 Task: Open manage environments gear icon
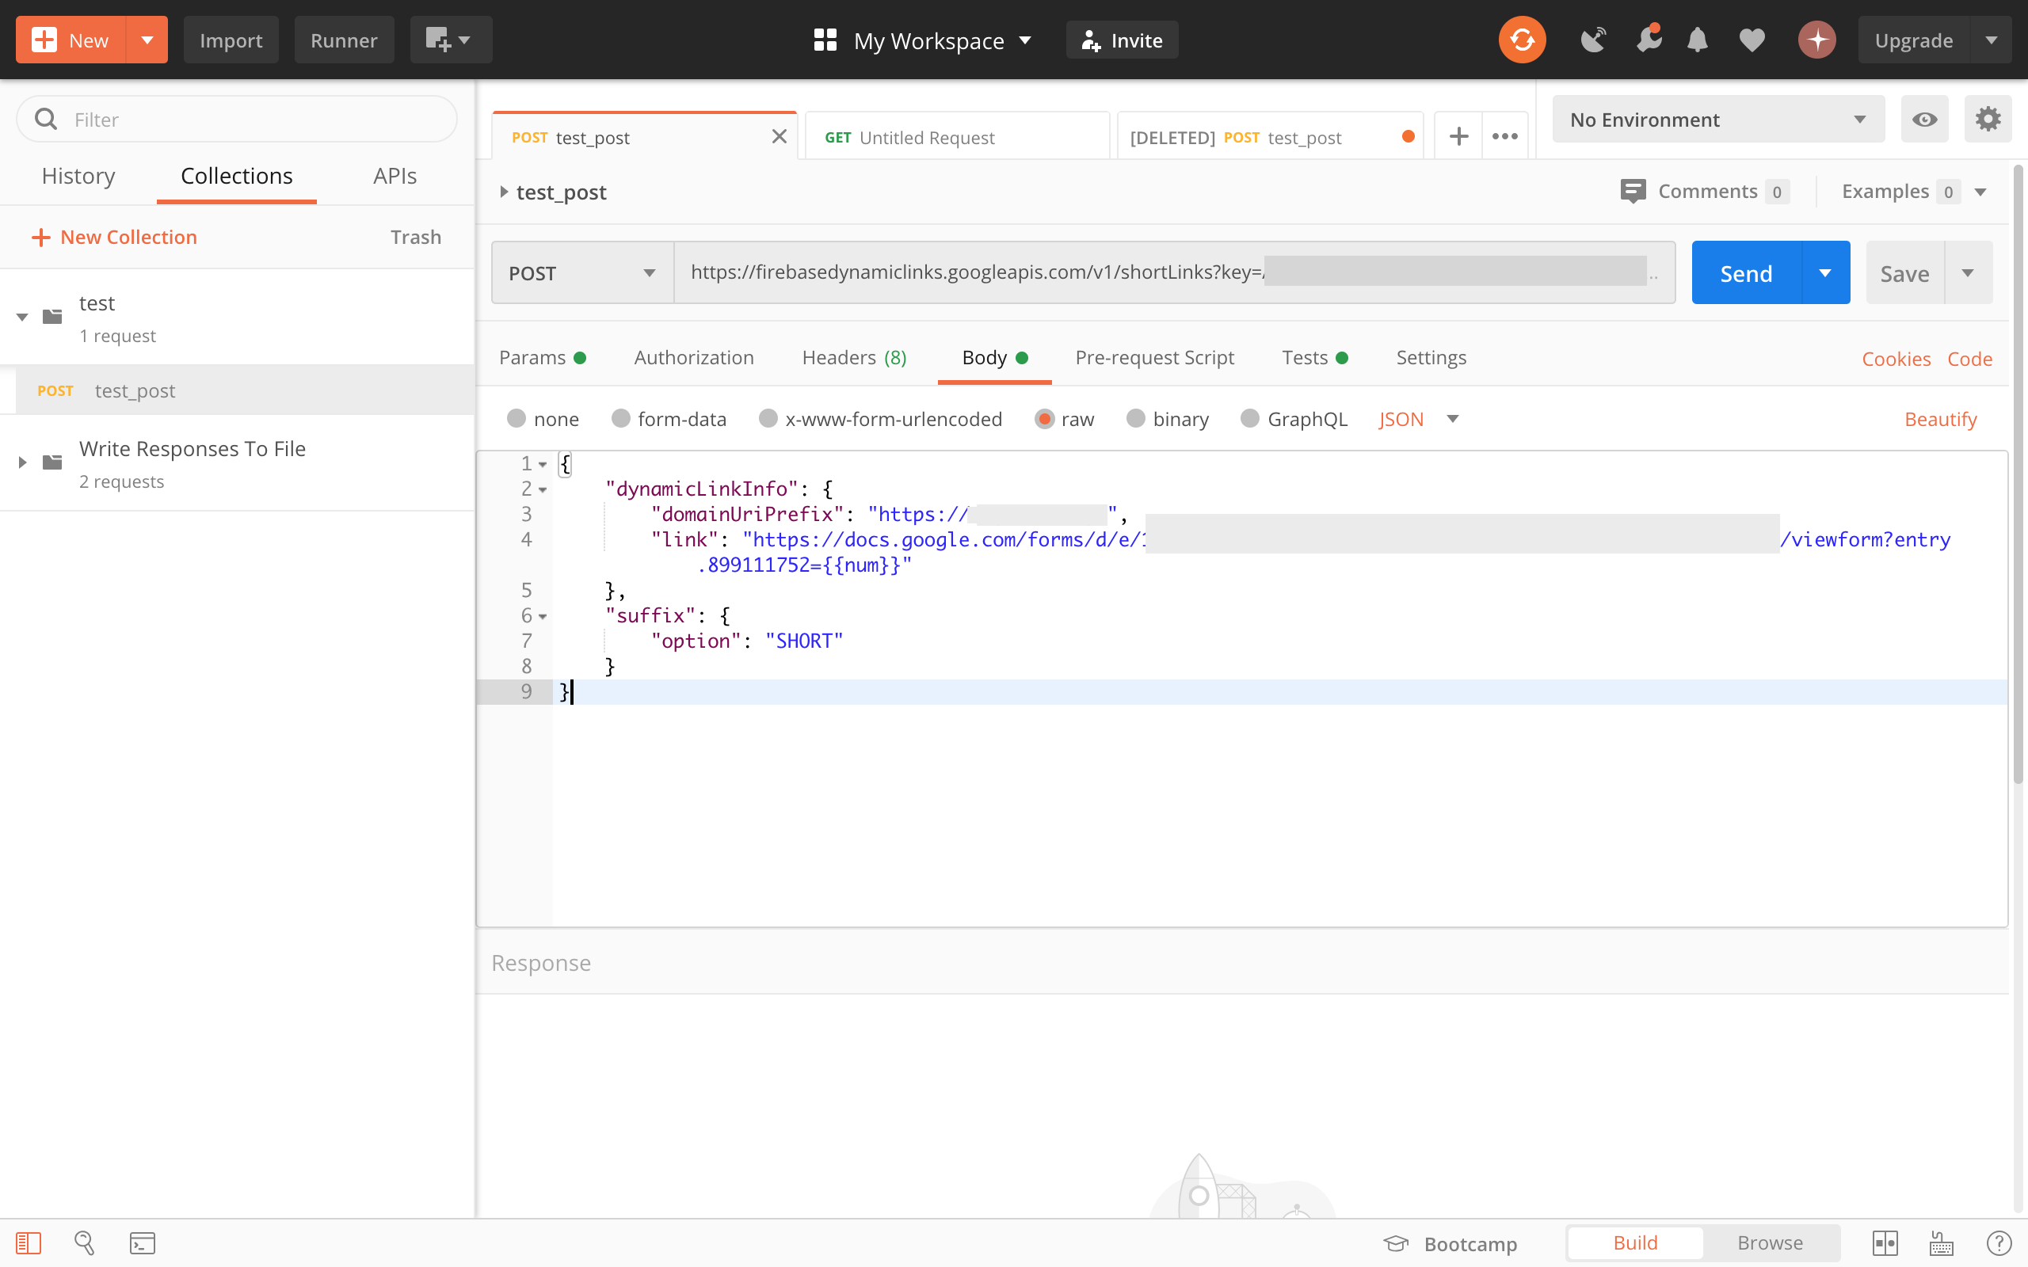(1988, 119)
